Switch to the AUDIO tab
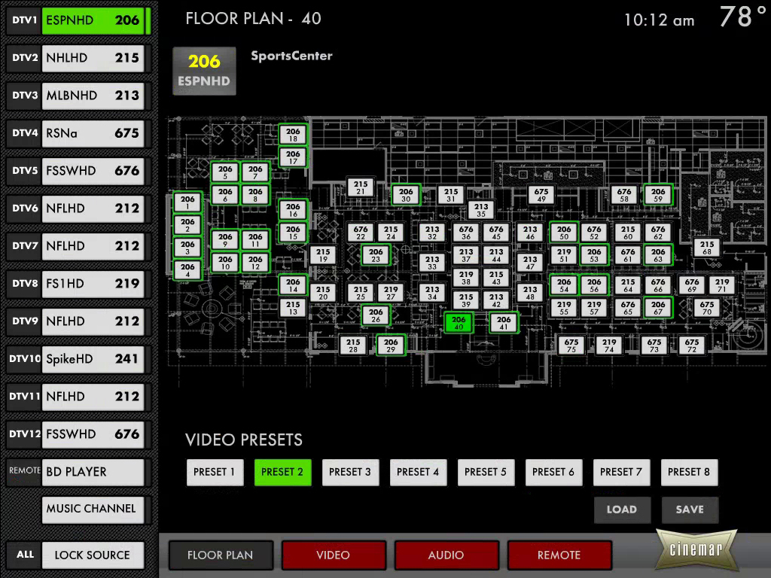771x578 pixels. 446,555
